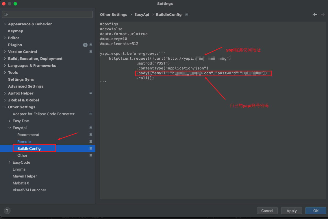This screenshot has height=219, width=328.
Task: Expand the Version Control section
Action: pos(5,52)
